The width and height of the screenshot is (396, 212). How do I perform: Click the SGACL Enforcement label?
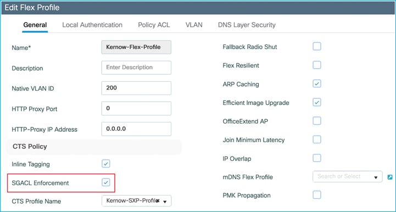[40, 183]
